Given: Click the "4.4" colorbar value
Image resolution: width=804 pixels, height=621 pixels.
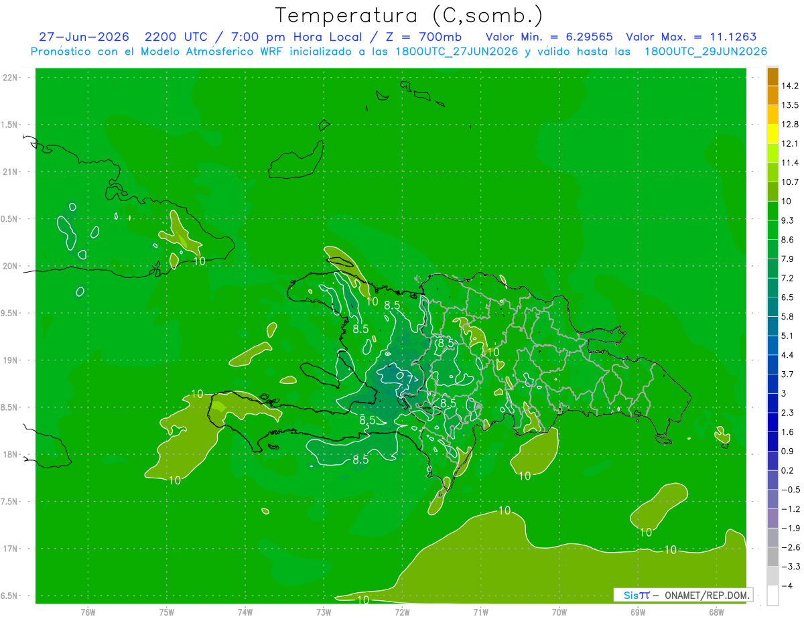Looking at the screenshot, I should (x=788, y=355).
